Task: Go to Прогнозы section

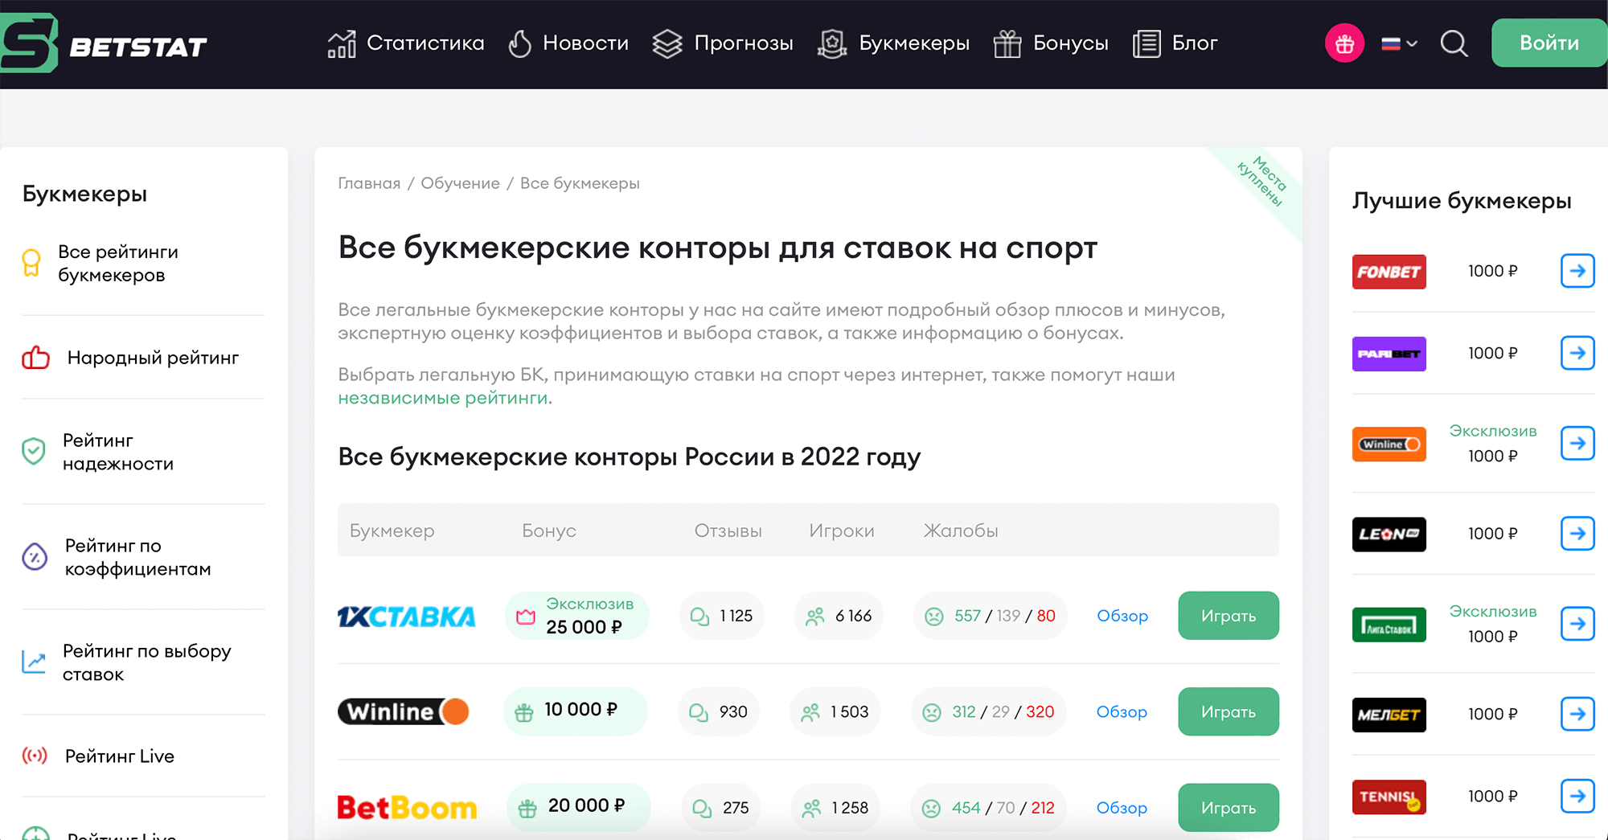Action: (x=722, y=43)
